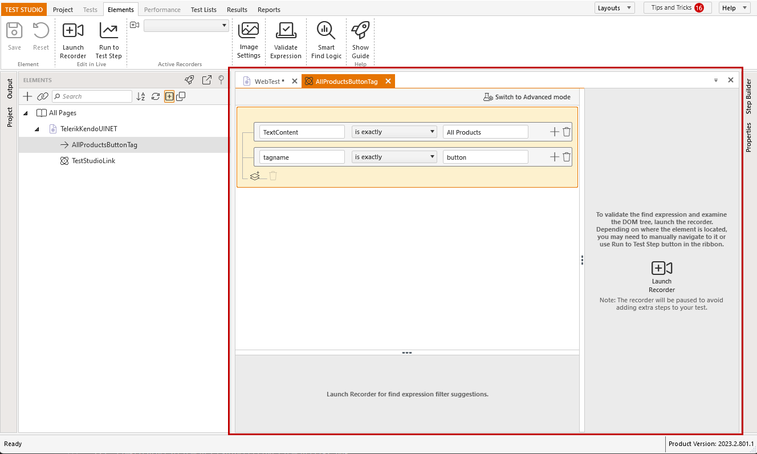Click the 'All Products' value field
Screen dimensions: 757x454
(x=486, y=132)
